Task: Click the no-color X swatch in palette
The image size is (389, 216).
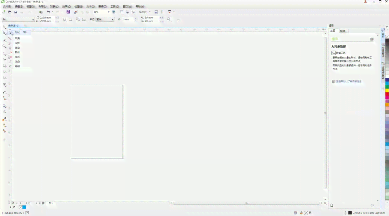Action: tap(387, 36)
